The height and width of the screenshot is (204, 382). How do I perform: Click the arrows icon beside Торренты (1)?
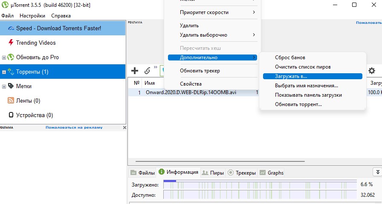coord(11,71)
